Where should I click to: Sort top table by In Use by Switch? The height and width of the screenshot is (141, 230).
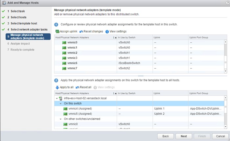pyautogui.click(x=135, y=37)
